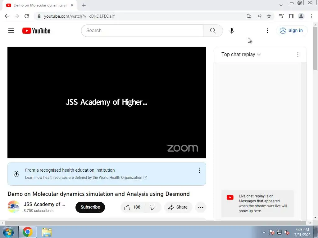Open the Windows Start orb
Screen dimensions: 318x238
coord(8,232)
